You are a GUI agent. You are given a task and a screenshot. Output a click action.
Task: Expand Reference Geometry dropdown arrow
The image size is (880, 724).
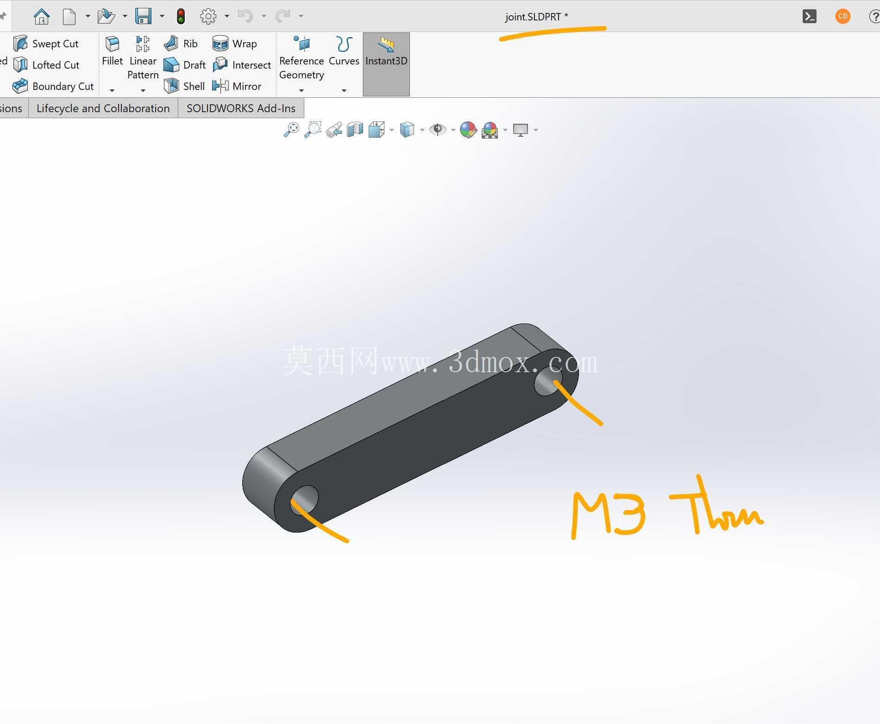tap(302, 90)
